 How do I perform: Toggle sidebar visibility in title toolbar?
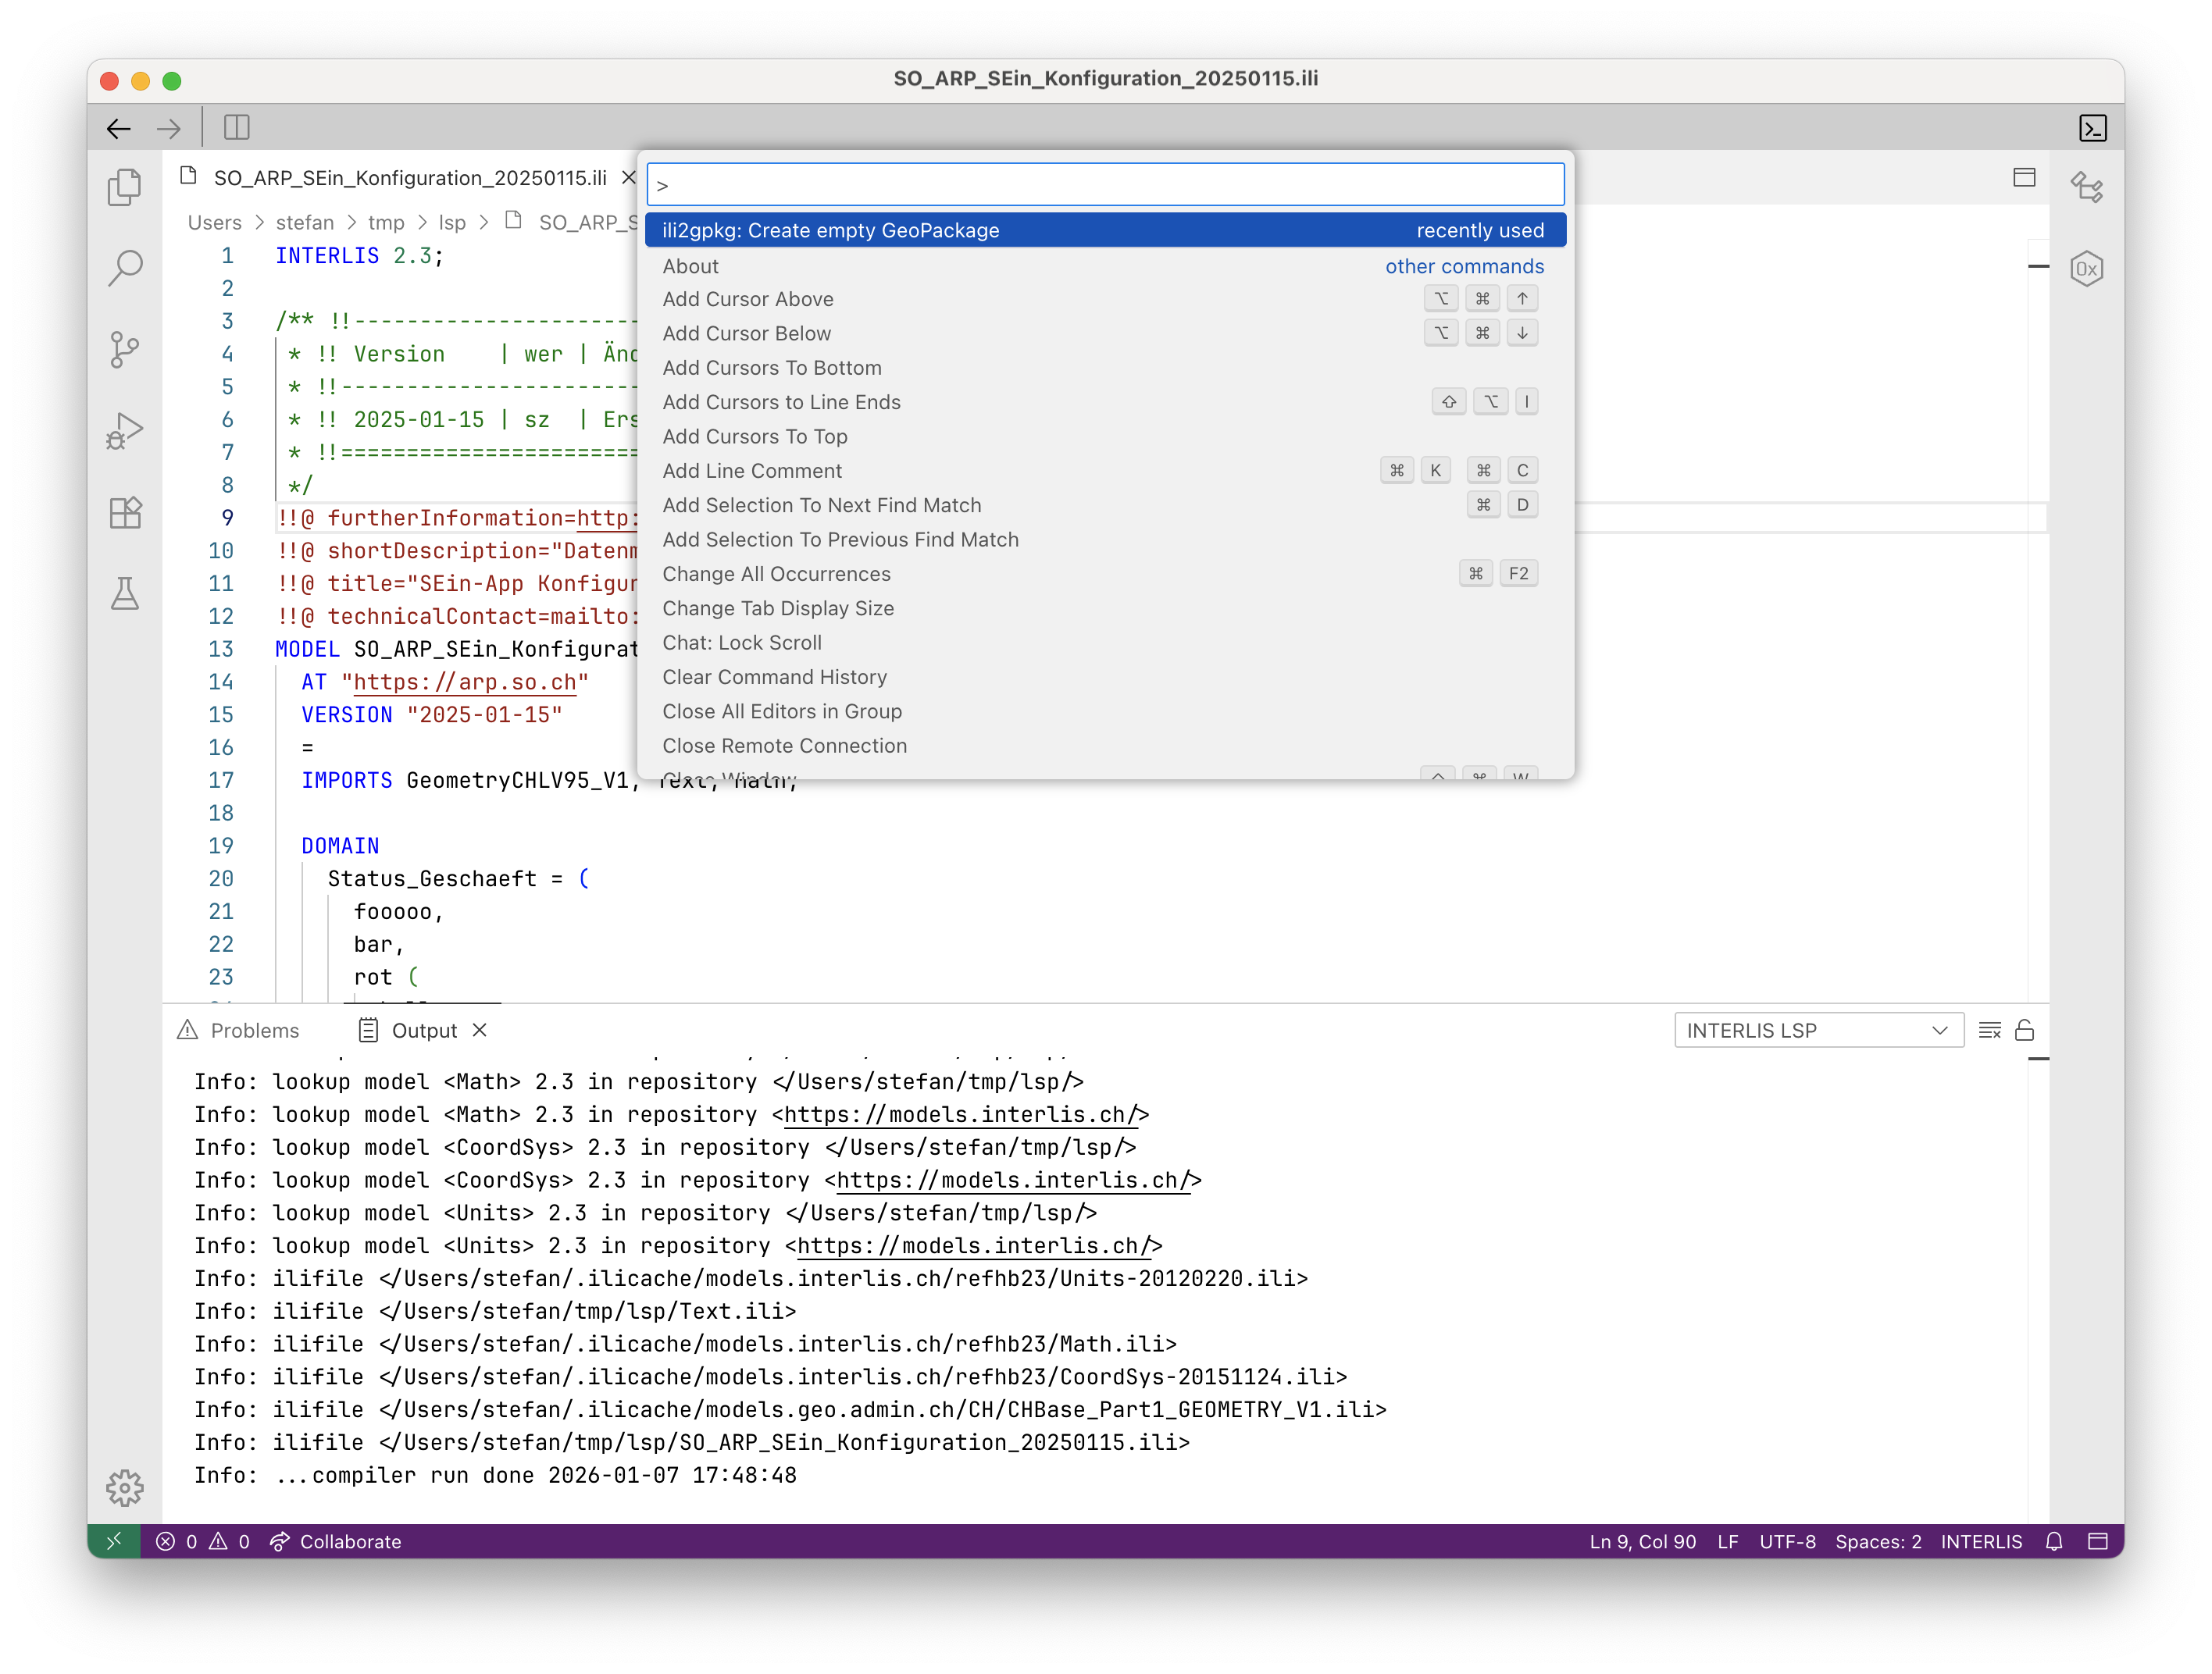click(237, 128)
